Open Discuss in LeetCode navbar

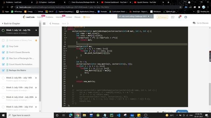pos(77,17)
